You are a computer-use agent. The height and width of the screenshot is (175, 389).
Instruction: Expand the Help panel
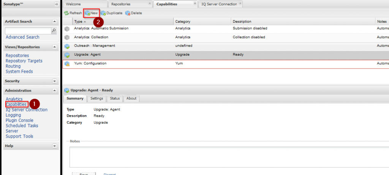(x=54, y=146)
